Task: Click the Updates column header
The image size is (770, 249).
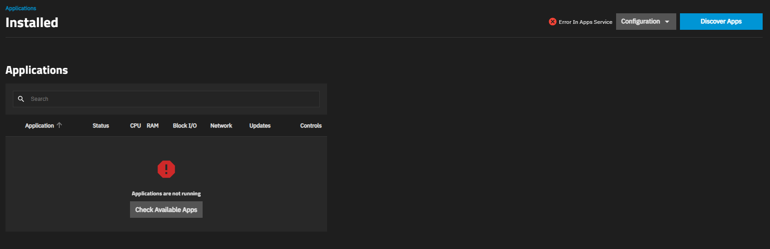Action: click(260, 126)
